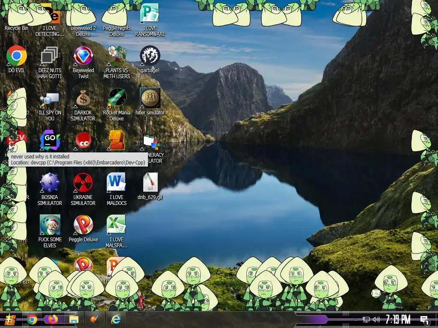Select the I LOVE MALSPA Excel icon

(x=116, y=231)
